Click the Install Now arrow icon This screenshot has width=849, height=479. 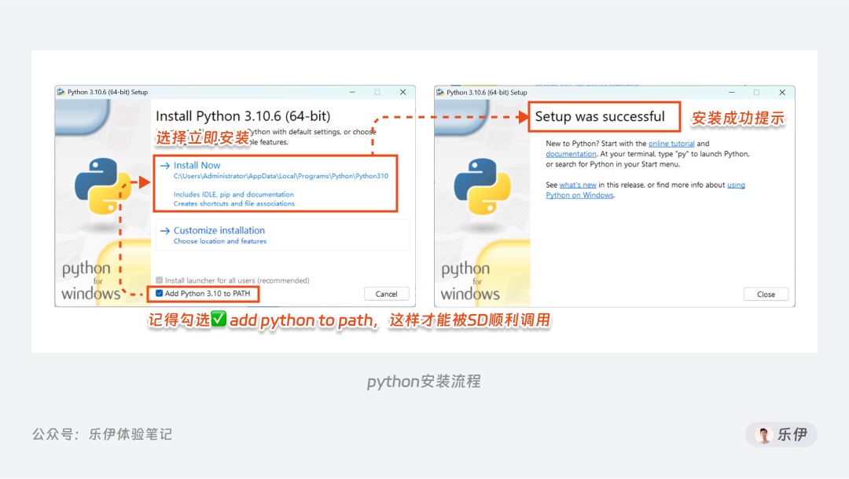tap(165, 166)
